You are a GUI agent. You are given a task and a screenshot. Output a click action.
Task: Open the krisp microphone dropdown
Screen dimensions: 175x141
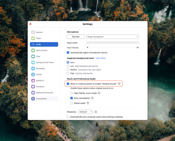[x=112, y=37]
